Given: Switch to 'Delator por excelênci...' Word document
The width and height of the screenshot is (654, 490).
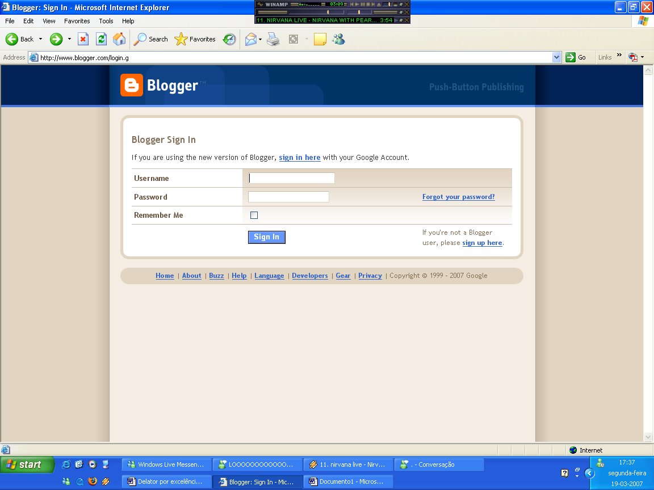Looking at the screenshot, I should pos(166,481).
